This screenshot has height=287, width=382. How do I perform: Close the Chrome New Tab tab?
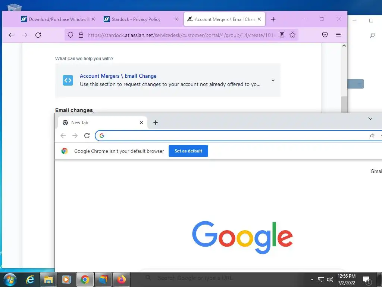pos(141,123)
